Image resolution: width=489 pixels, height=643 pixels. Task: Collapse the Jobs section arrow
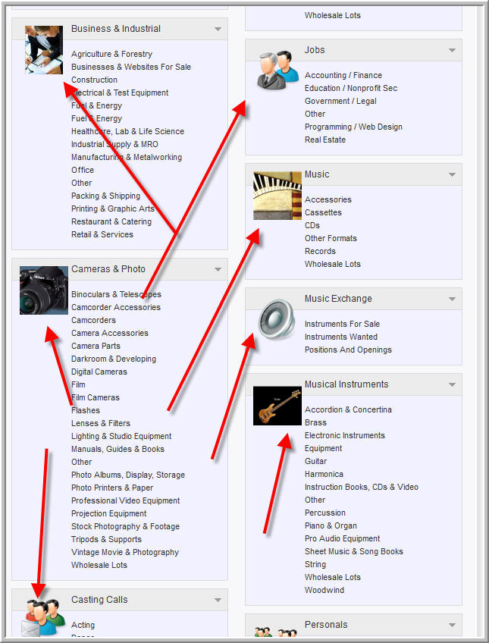pyautogui.click(x=452, y=51)
